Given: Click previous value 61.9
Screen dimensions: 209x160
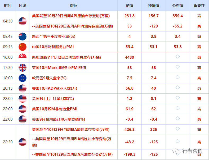Looking at the screenshot, I should (x=130, y=109).
